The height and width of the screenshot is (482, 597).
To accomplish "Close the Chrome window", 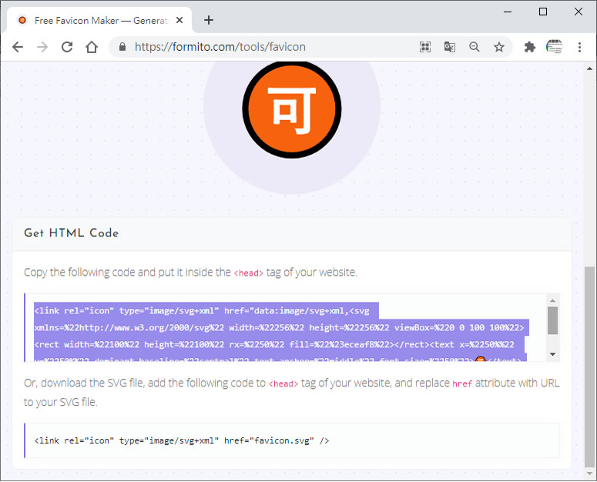I will click(x=579, y=12).
